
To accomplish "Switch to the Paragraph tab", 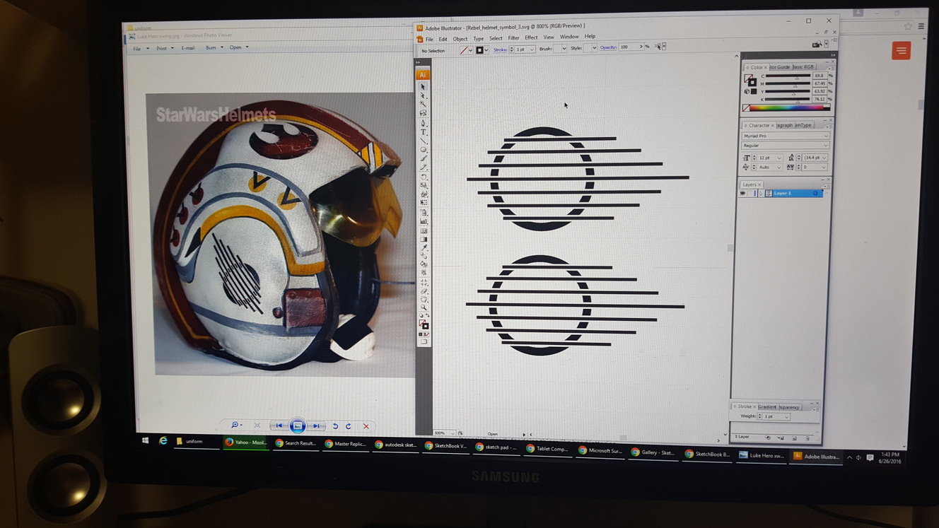I will (x=785, y=125).
